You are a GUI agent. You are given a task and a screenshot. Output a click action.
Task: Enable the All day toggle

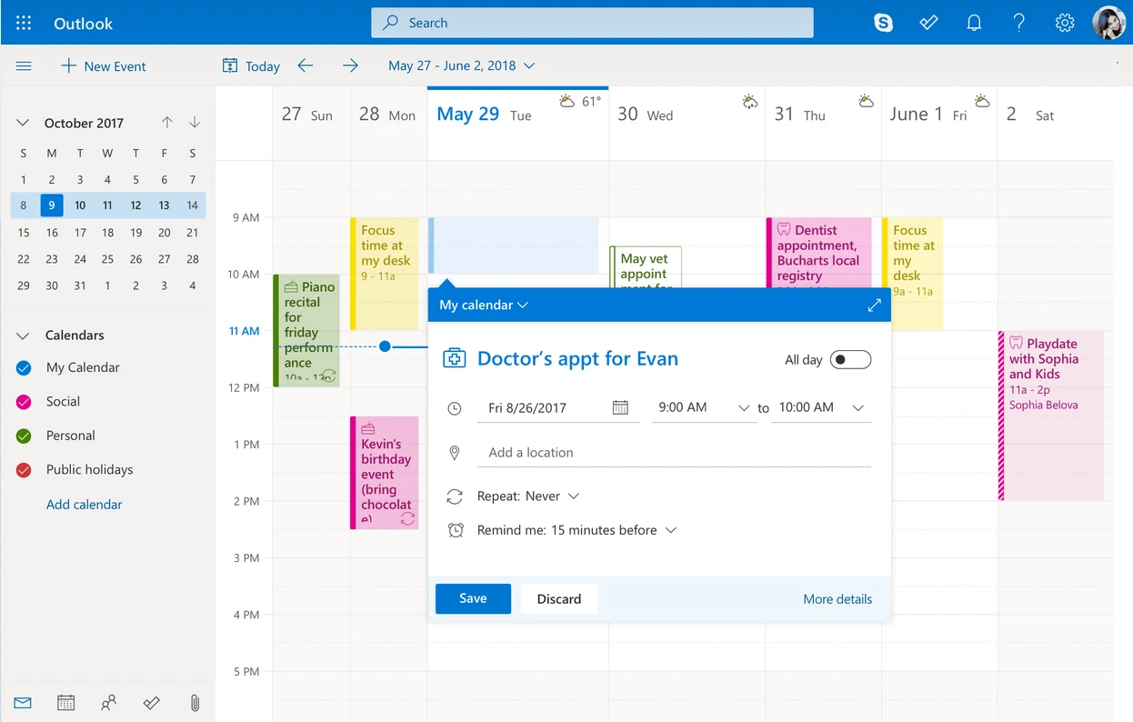[850, 359]
